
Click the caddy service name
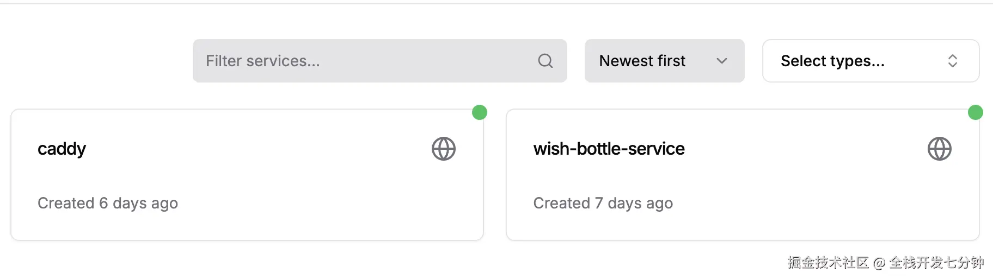pos(62,149)
